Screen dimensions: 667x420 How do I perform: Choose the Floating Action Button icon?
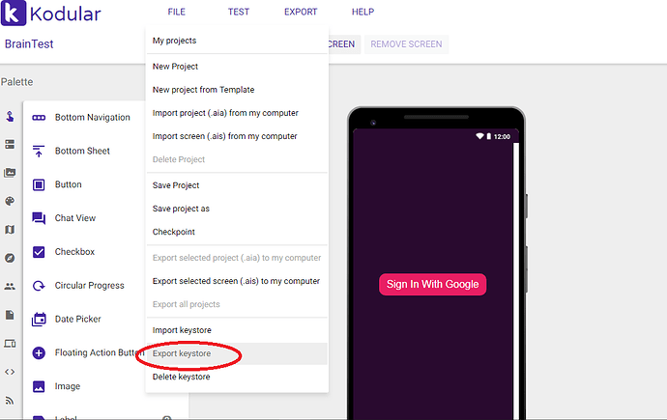click(x=39, y=352)
